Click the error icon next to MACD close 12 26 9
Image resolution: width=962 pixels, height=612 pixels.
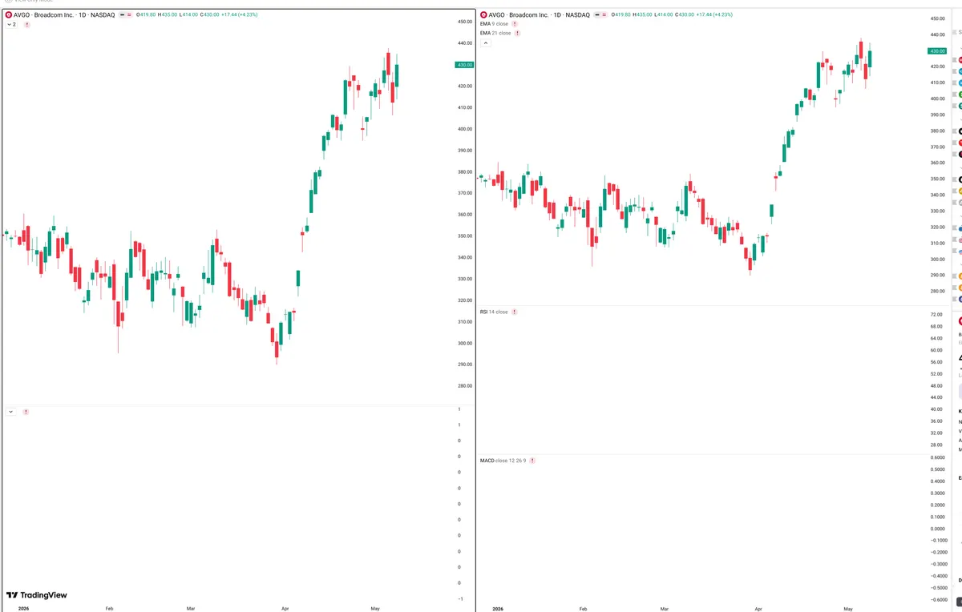coord(532,461)
